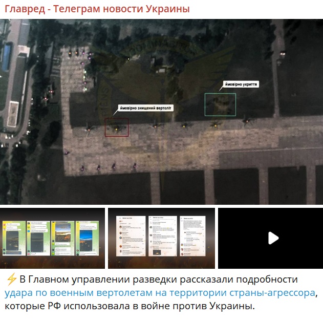Open the Главред channel title link

pyautogui.click(x=97, y=9)
